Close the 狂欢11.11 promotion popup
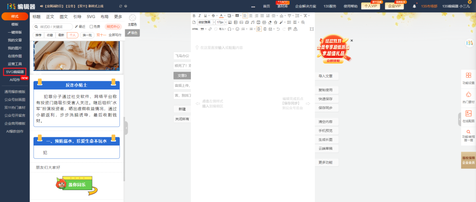The width and height of the screenshot is (476, 202). pyautogui.click(x=352, y=41)
